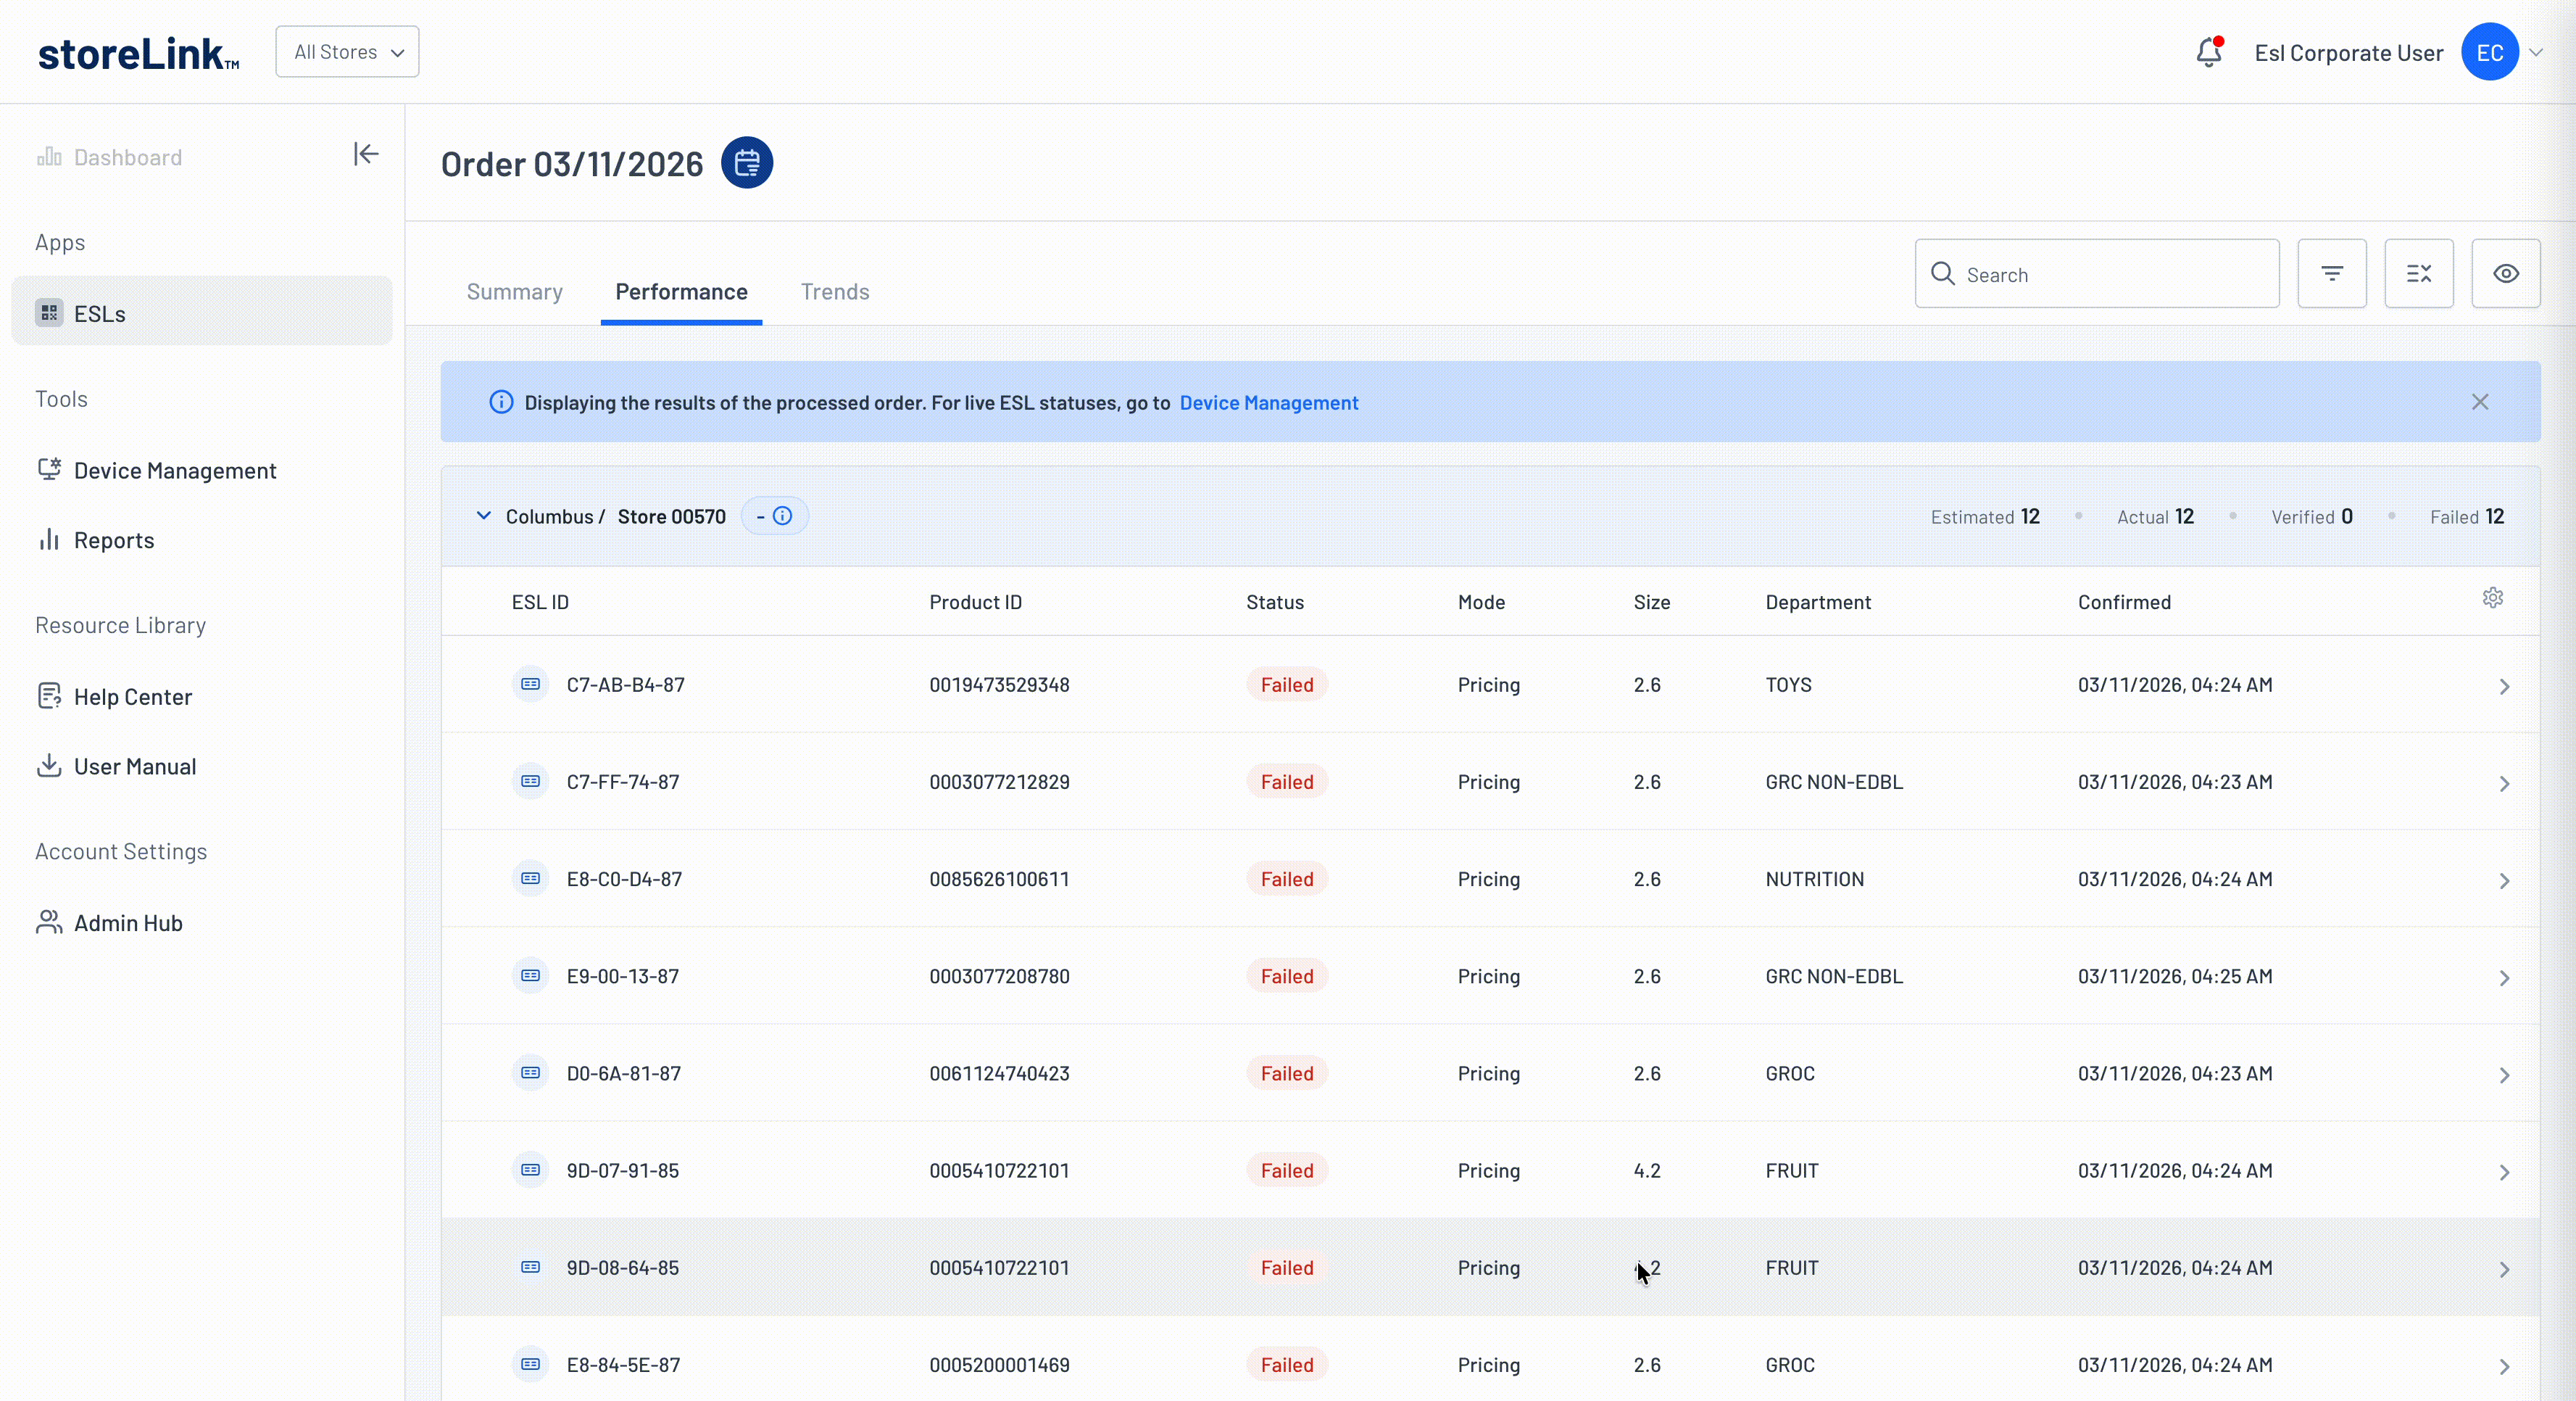Click the storeLink logo
This screenshot has height=1401, width=2576.
click(138, 53)
